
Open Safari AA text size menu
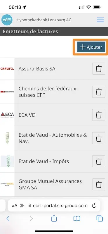pyautogui.click(x=15, y=206)
